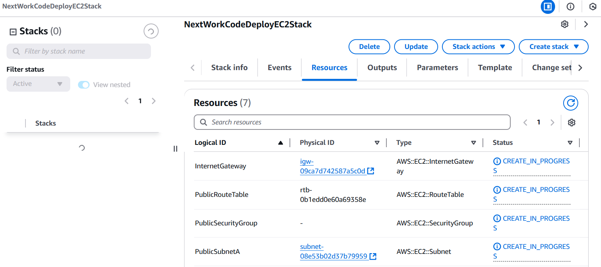Open igw-09ca7d742587a5c0d link
This screenshot has width=601, height=267.
click(x=333, y=166)
